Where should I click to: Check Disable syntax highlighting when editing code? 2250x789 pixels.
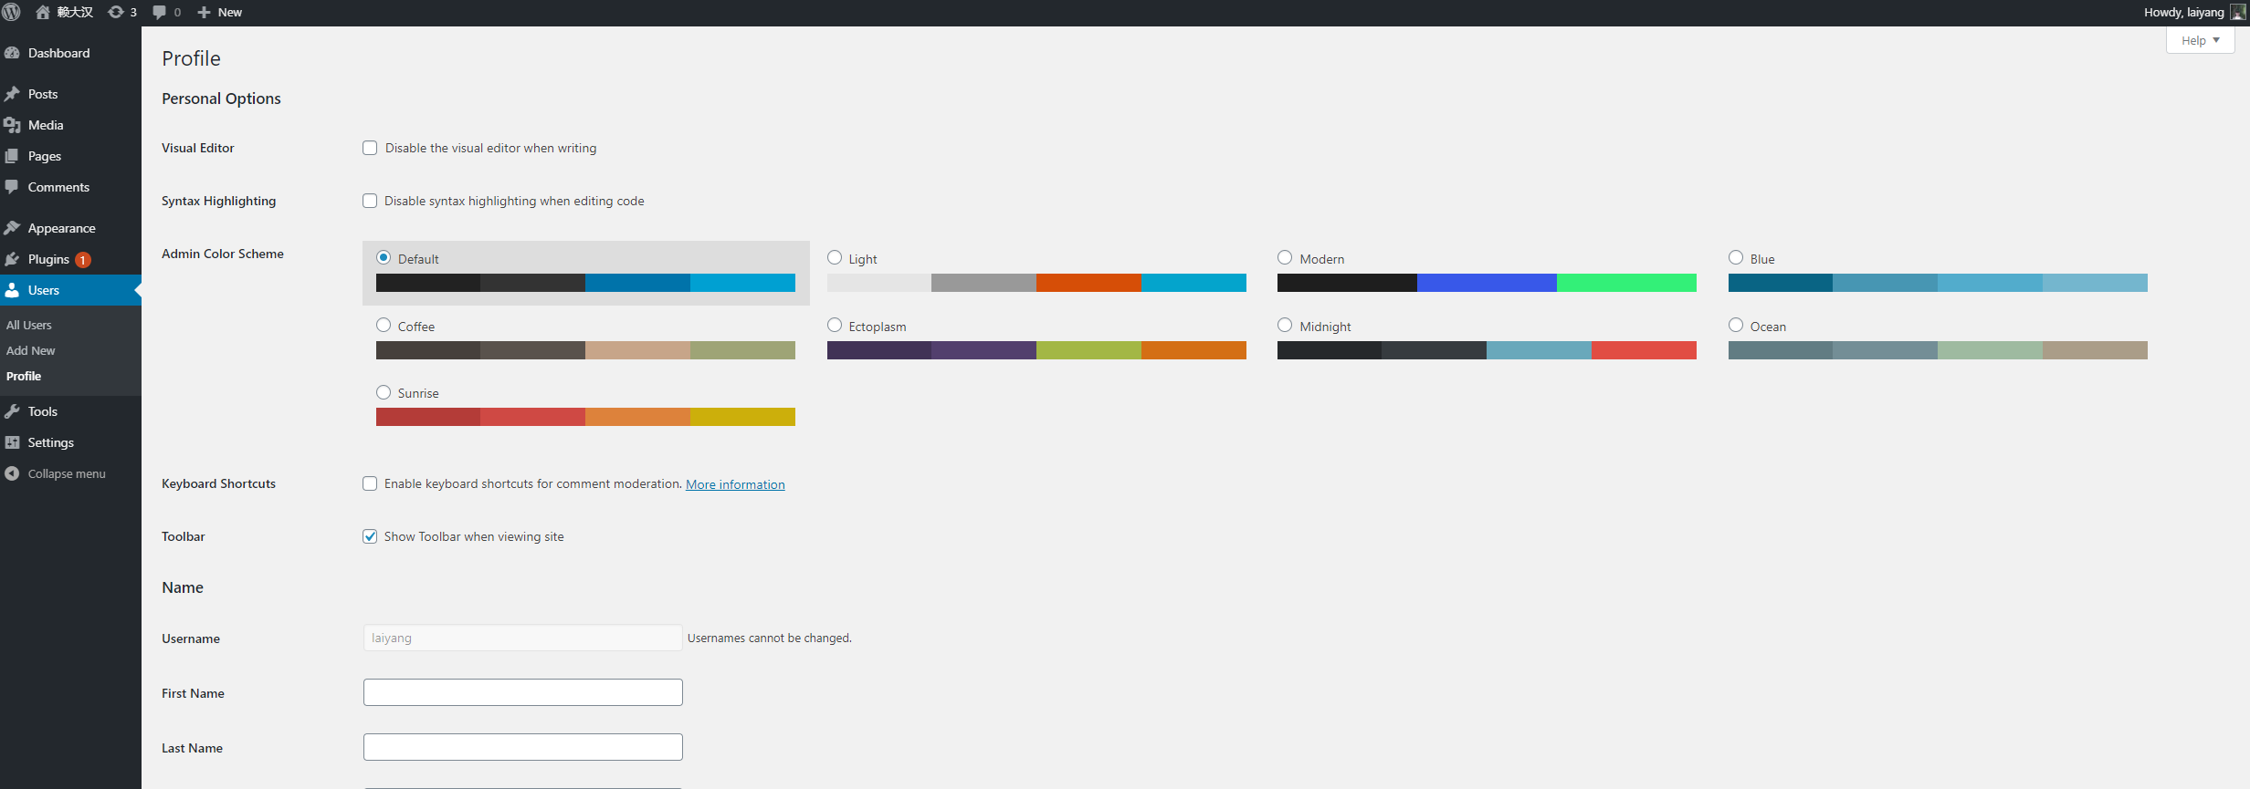click(370, 201)
